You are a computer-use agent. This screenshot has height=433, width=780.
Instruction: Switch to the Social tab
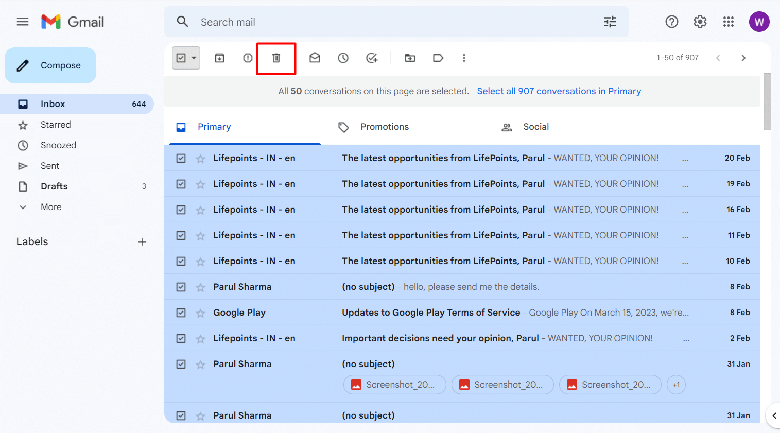535,127
